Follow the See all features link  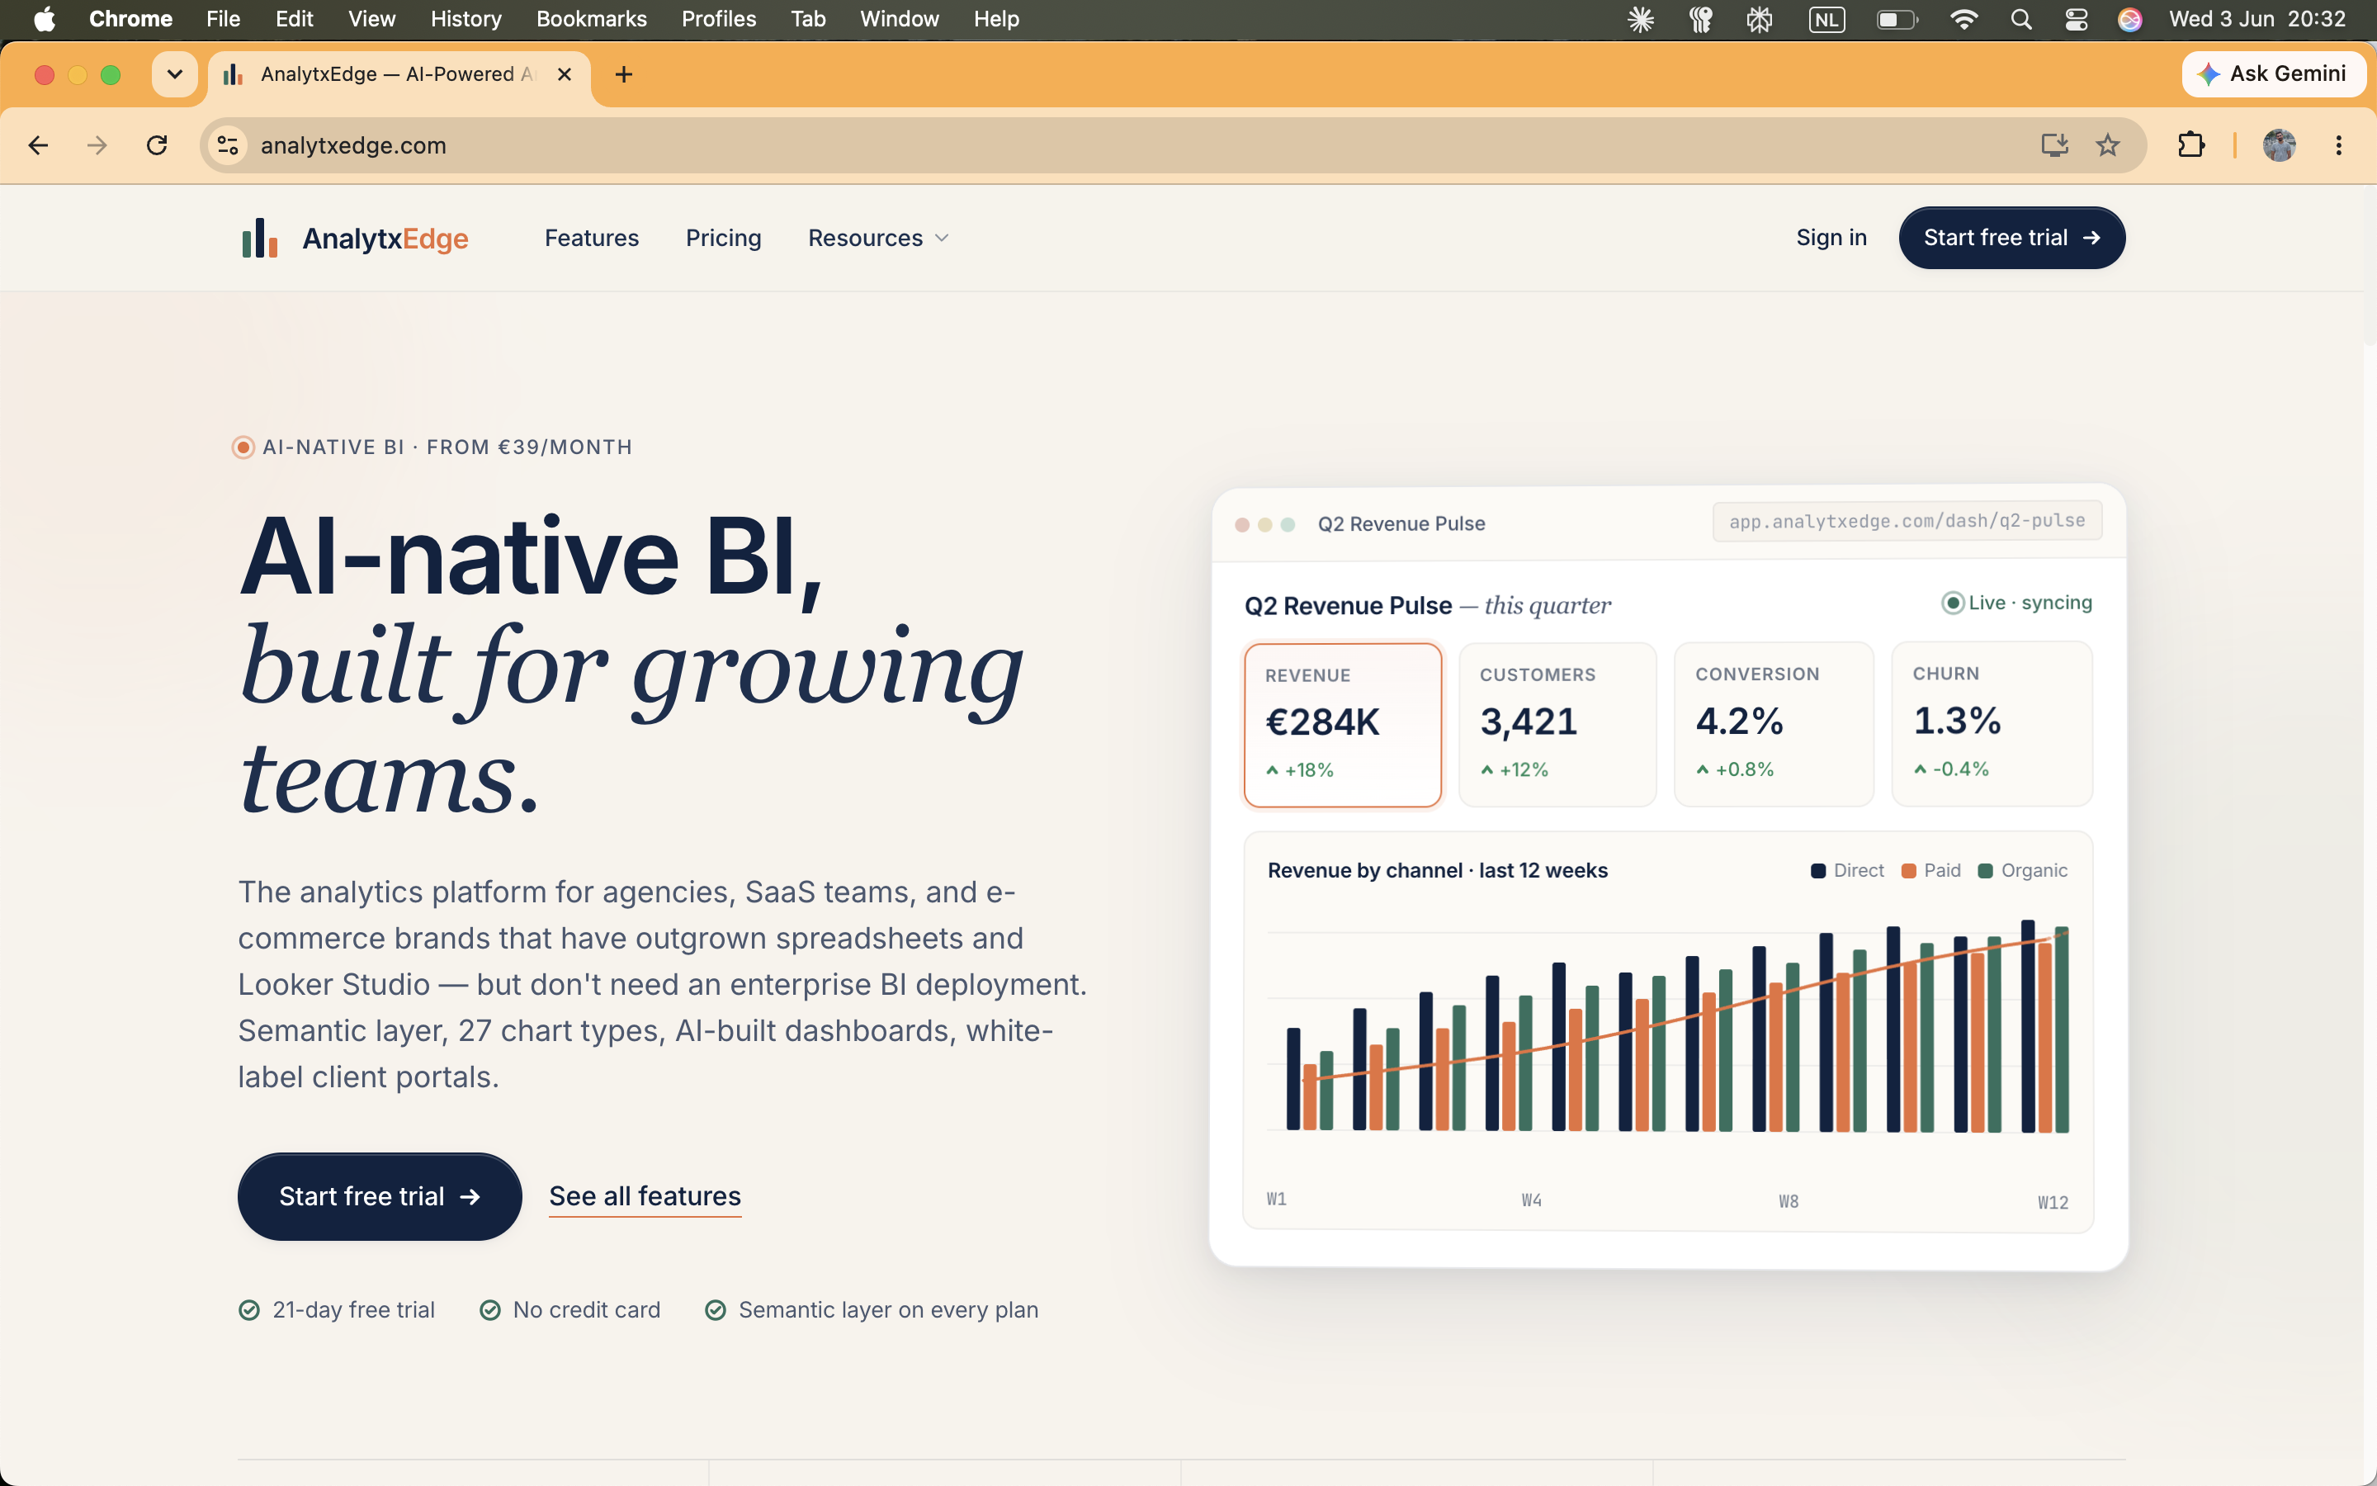coord(645,1196)
